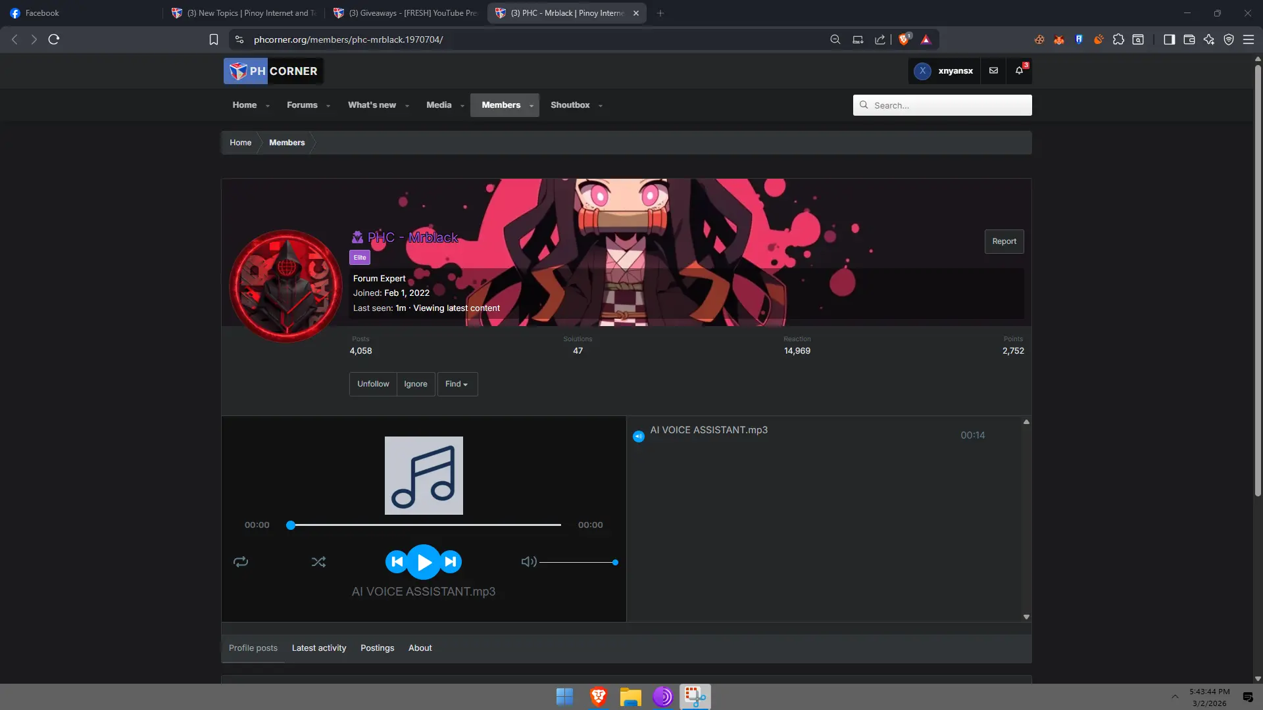The width and height of the screenshot is (1263, 710).
Task: Mute the audio player volume
Action: coord(529,562)
